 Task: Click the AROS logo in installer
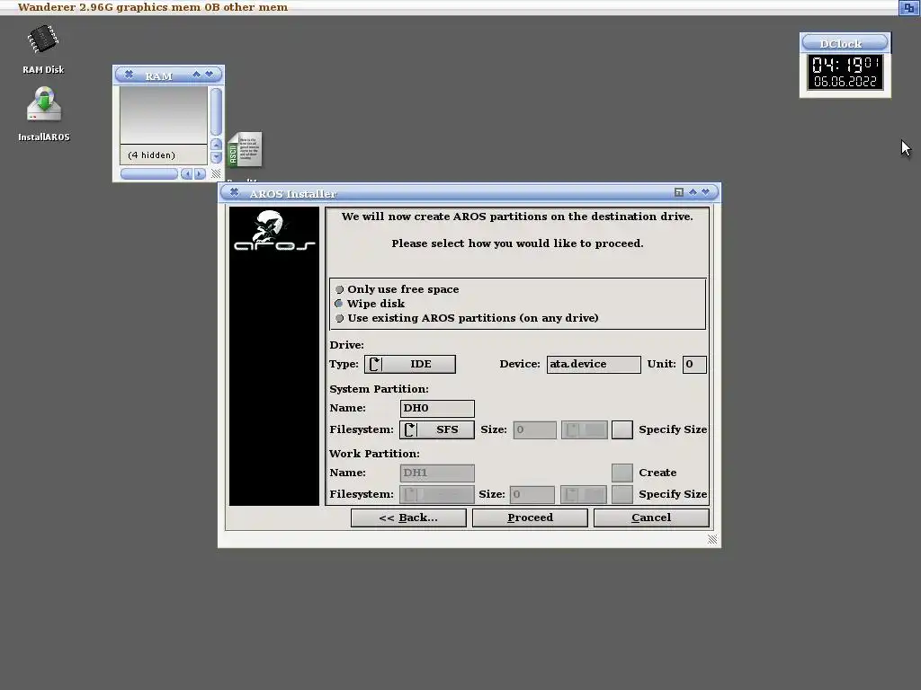(274, 231)
